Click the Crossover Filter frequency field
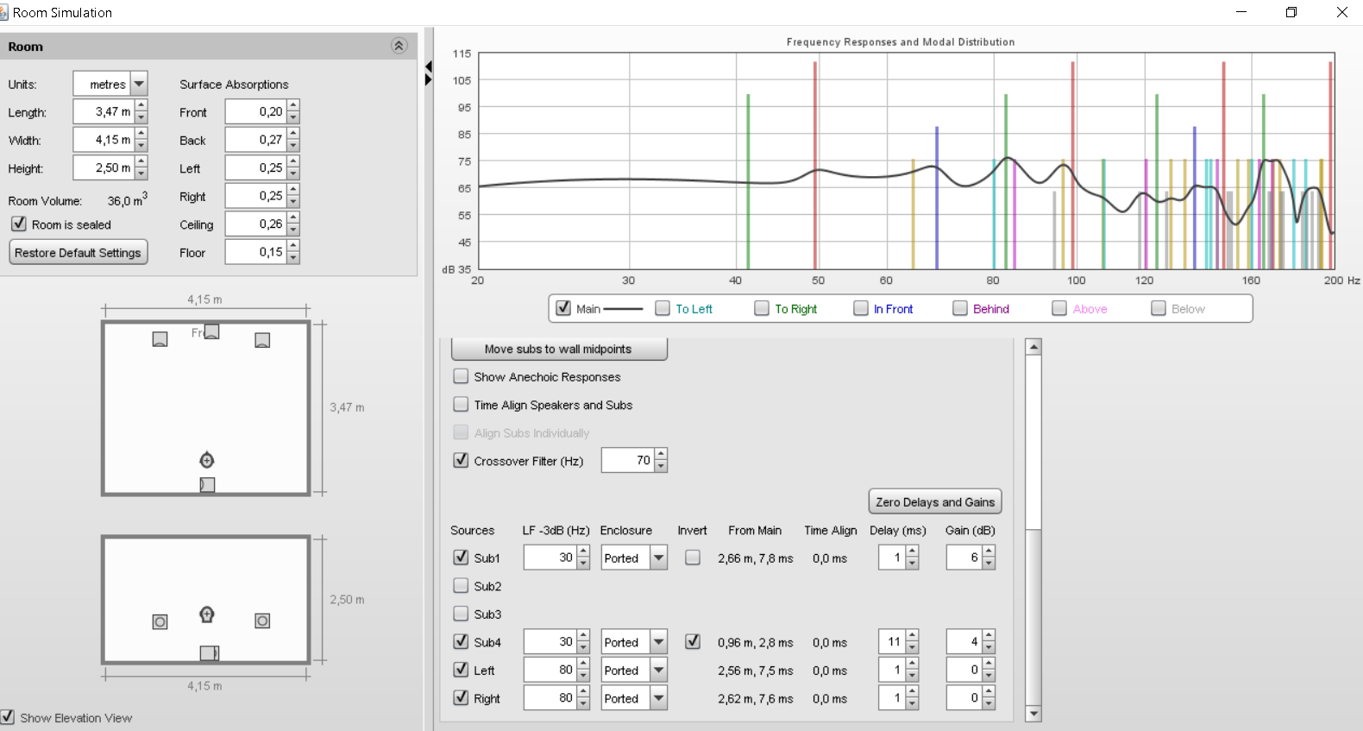Viewport: 1363px width, 731px height. pyautogui.click(x=627, y=460)
